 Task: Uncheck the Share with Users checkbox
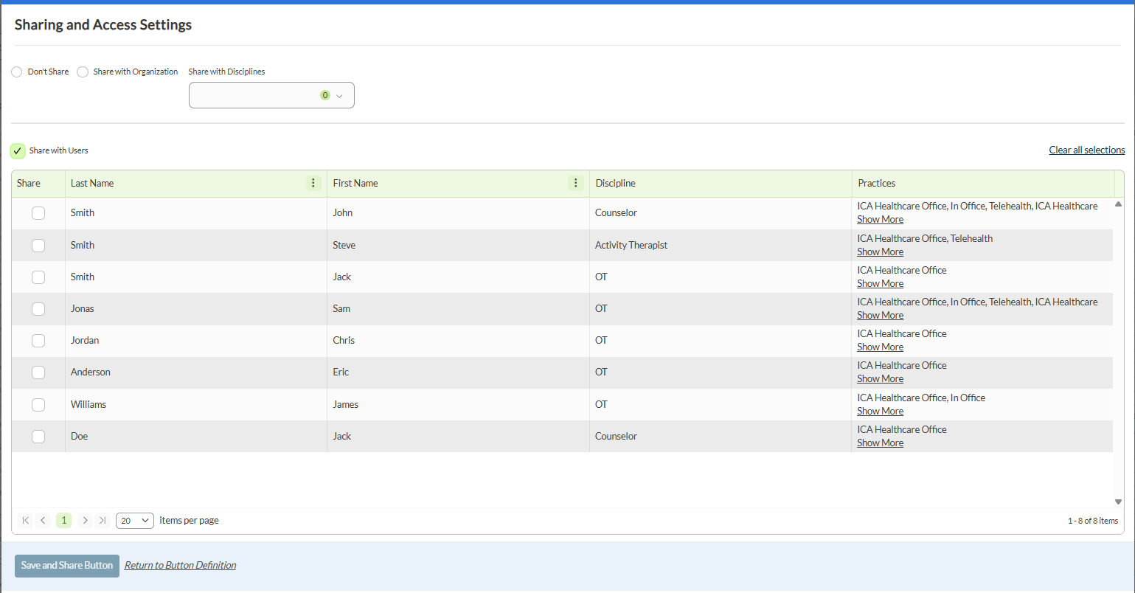point(18,151)
